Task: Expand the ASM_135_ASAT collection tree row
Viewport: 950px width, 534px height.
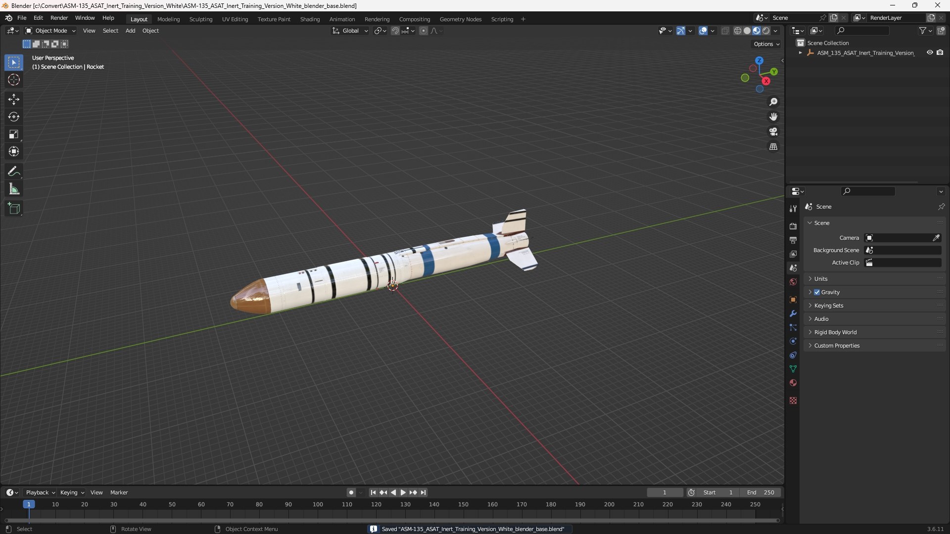Action: point(801,52)
